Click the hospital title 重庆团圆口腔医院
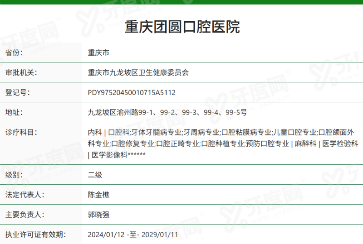 pos(182,27)
